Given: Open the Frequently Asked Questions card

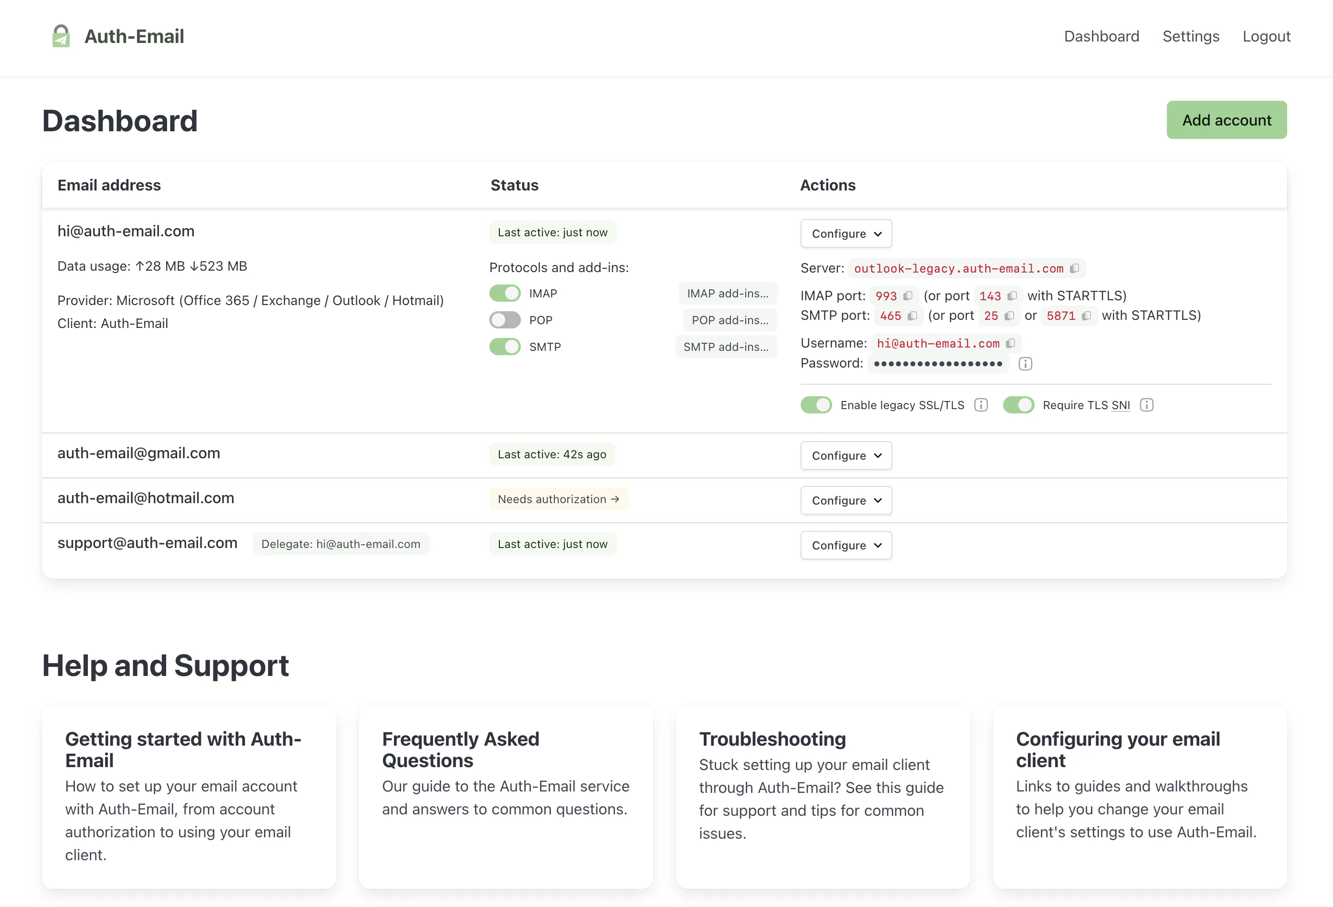Looking at the screenshot, I should coord(505,796).
